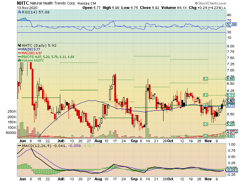Viewport: 241px width, 182px height.
Task: Click the green up-arrow beside the change percent
Action: [224, 8]
